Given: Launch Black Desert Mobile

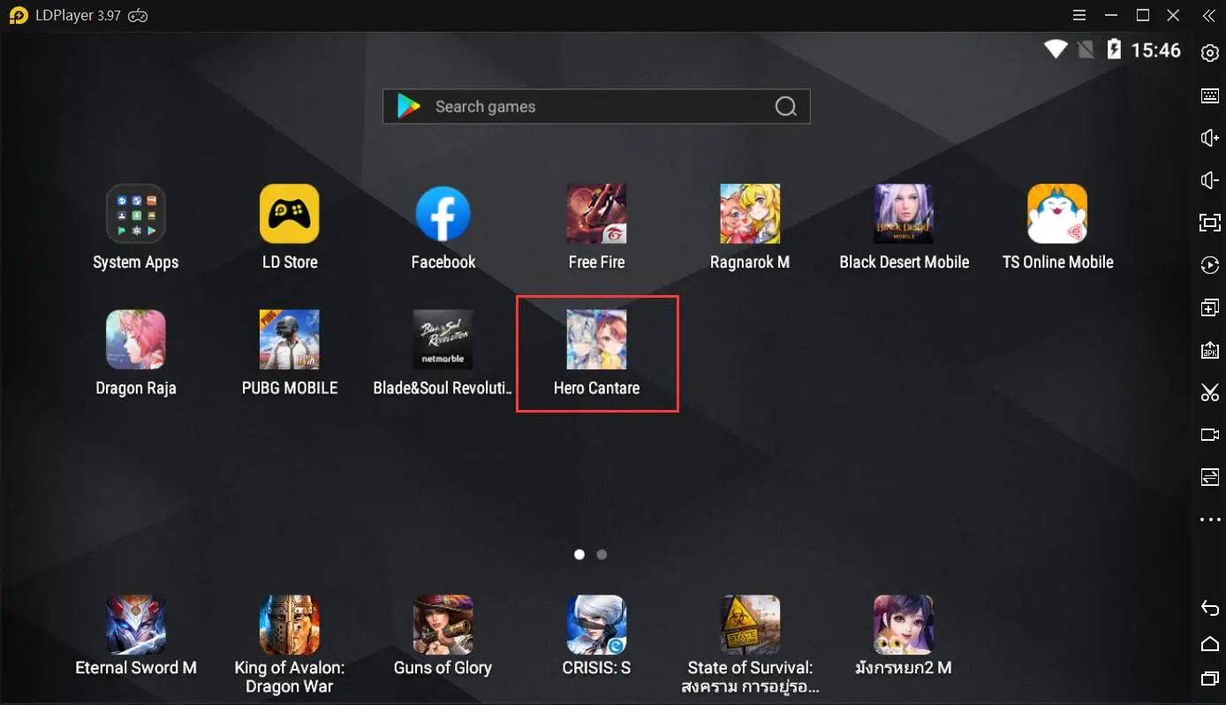Looking at the screenshot, I should coord(904,214).
